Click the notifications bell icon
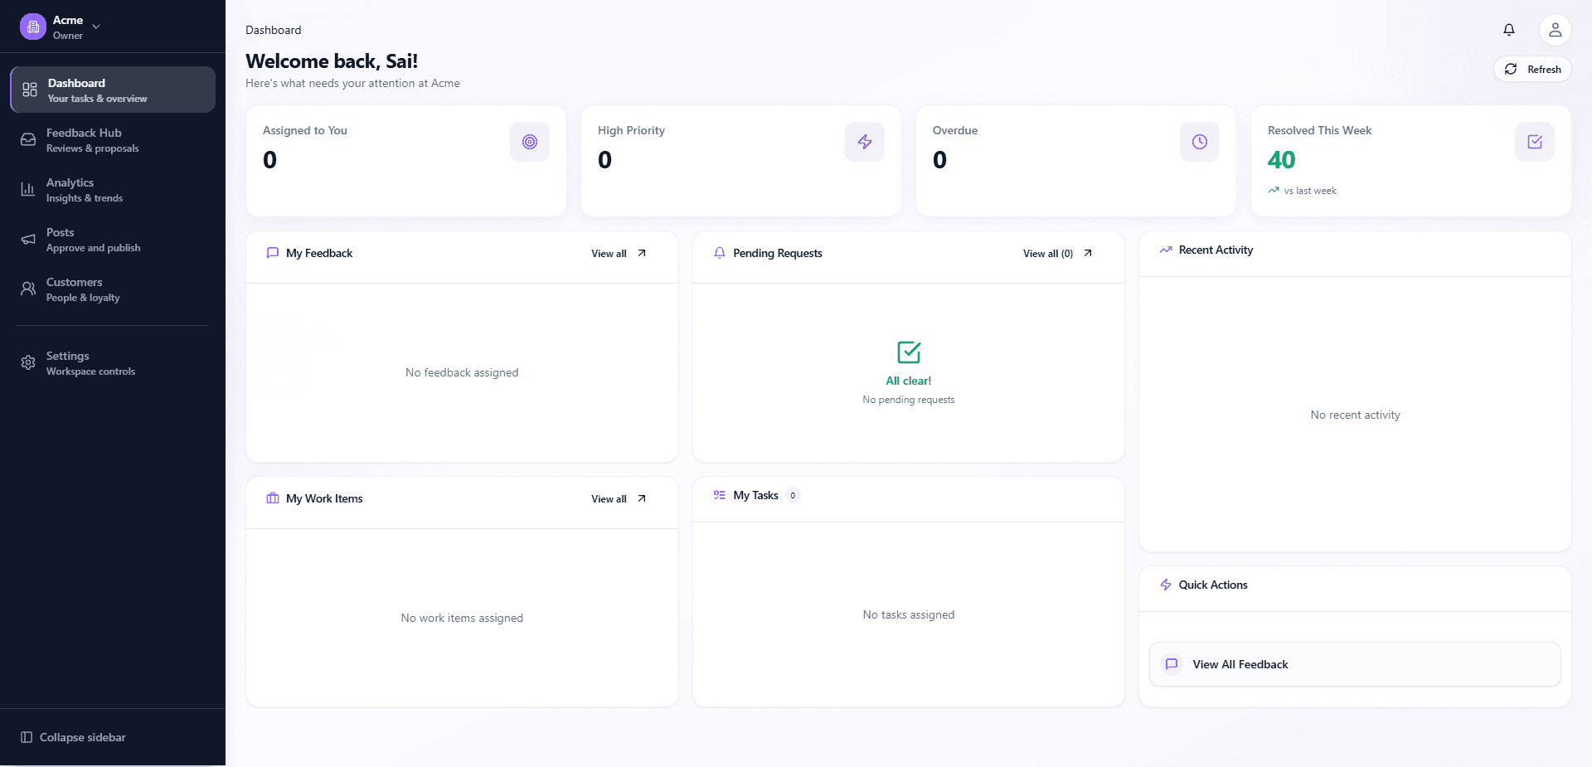Viewport: 1592px width, 767px height. point(1508,29)
